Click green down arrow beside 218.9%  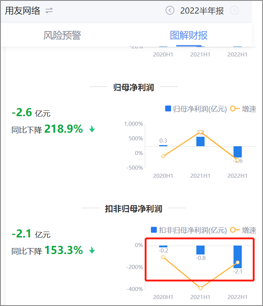(x=92, y=129)
